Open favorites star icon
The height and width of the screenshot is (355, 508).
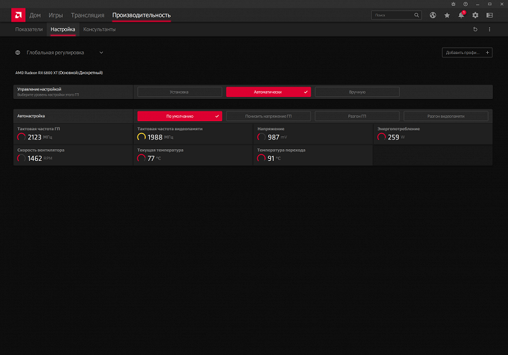click(x=447, y=15)
